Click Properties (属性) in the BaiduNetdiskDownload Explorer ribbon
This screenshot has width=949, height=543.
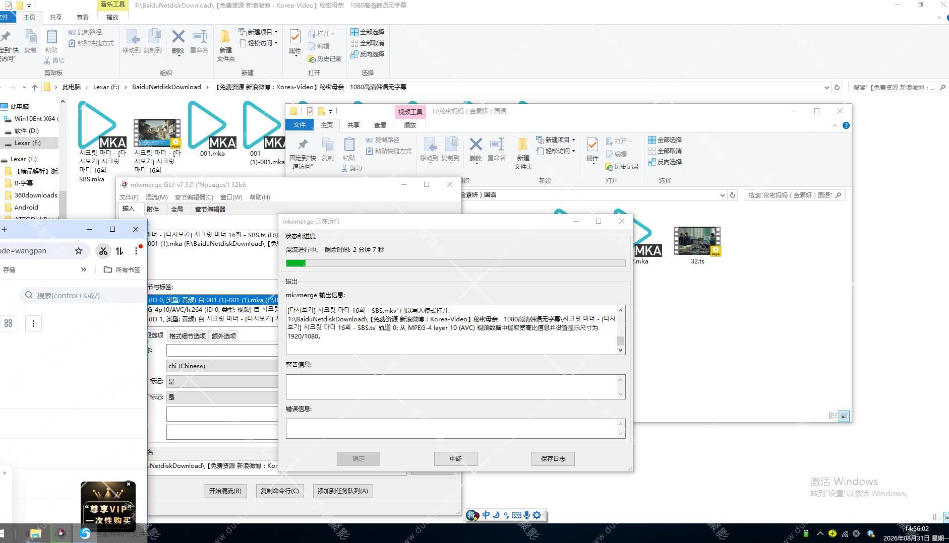pyautogui.click(x=295, y=42)
